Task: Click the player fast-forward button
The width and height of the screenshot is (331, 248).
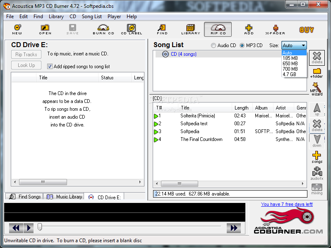Action: tap(234, 228)
